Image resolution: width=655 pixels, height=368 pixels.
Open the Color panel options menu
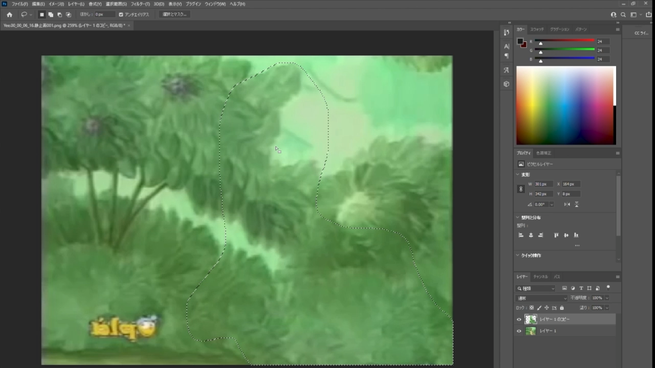pos(618,30)
